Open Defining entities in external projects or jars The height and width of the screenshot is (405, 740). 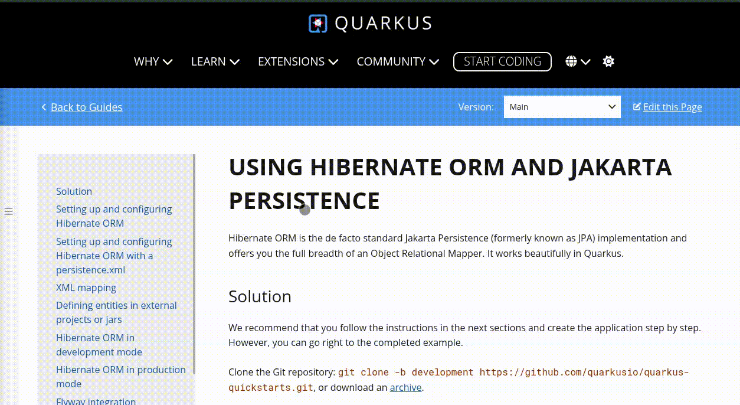pos(116,312)
